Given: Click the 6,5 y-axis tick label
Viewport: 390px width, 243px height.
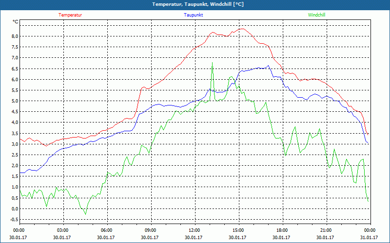Looking at the screenshot, I should 14,69.
